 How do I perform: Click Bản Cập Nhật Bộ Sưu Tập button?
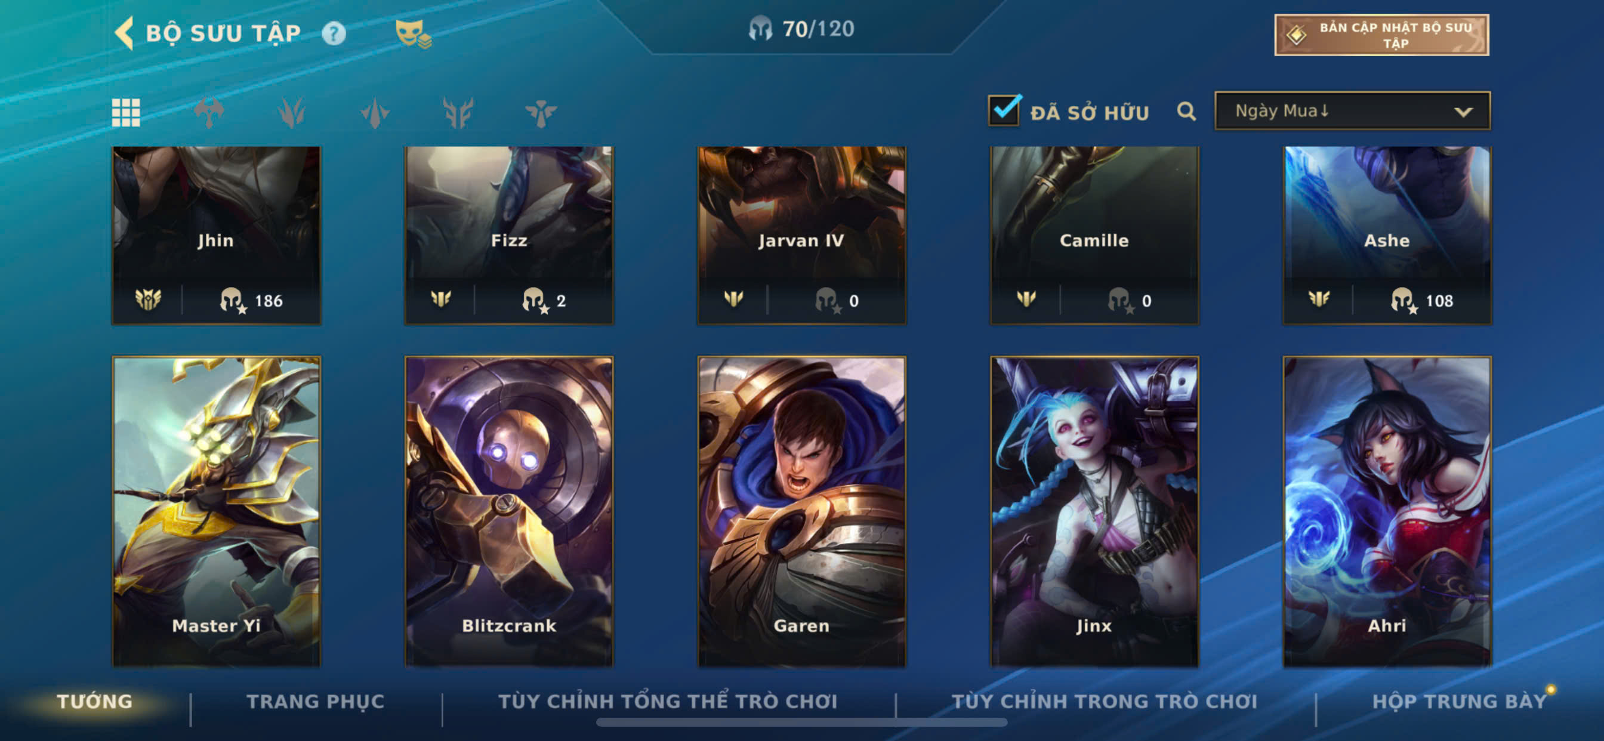[1381, 35]
